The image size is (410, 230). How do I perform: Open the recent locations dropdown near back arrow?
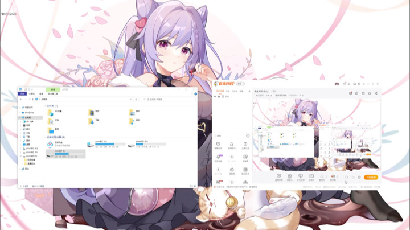click(x=29, y=99)
